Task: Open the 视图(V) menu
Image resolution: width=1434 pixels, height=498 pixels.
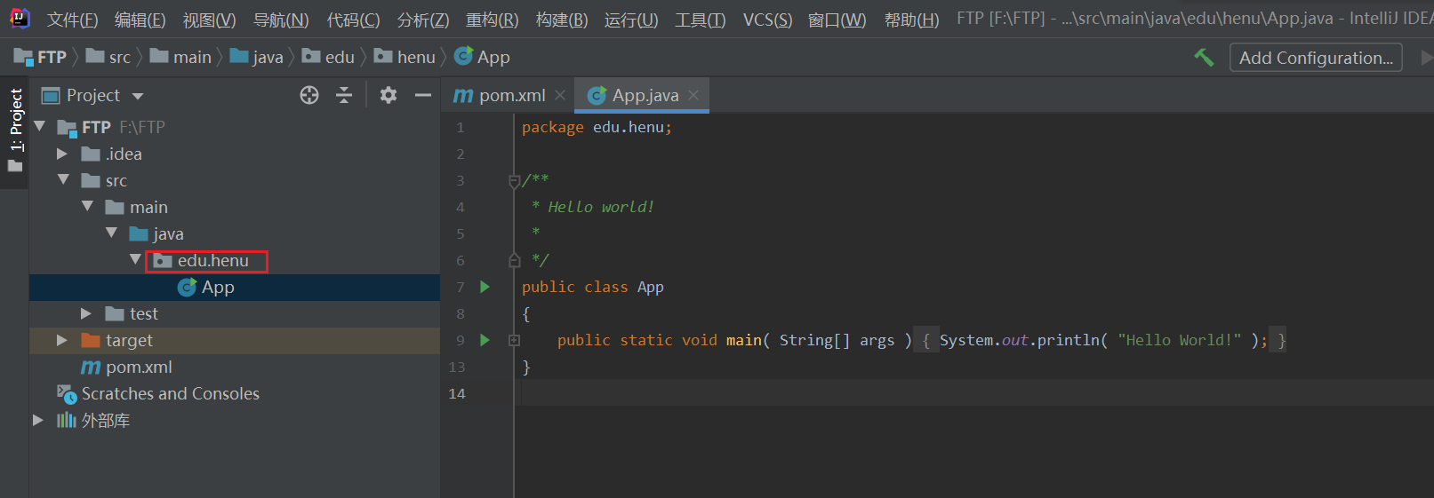Action: pyautogui.click(x=210, y=20)
